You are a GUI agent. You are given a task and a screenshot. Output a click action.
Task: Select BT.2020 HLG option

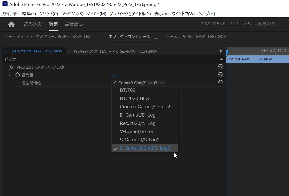point(145,98)
